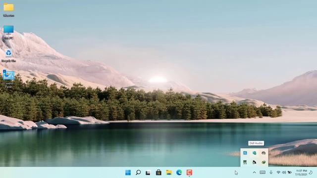The width and height of the screenshot is (317, 178).
Task: Launch Microsoft Store from the taskbar
Action: [158, 173]
